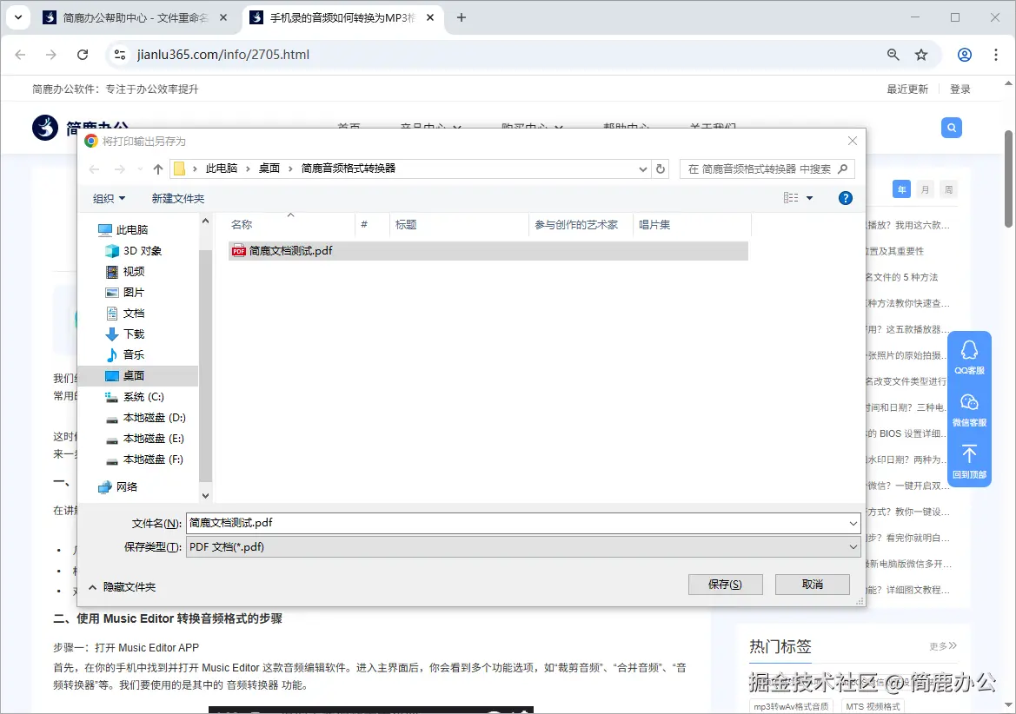Open new browser tab with plus
This screenshot has height=714, width=1016.
click(x=462, y=17)
